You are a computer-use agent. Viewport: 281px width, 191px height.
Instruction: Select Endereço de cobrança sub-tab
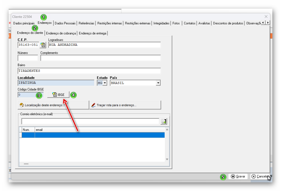click(x=61, y=33)
